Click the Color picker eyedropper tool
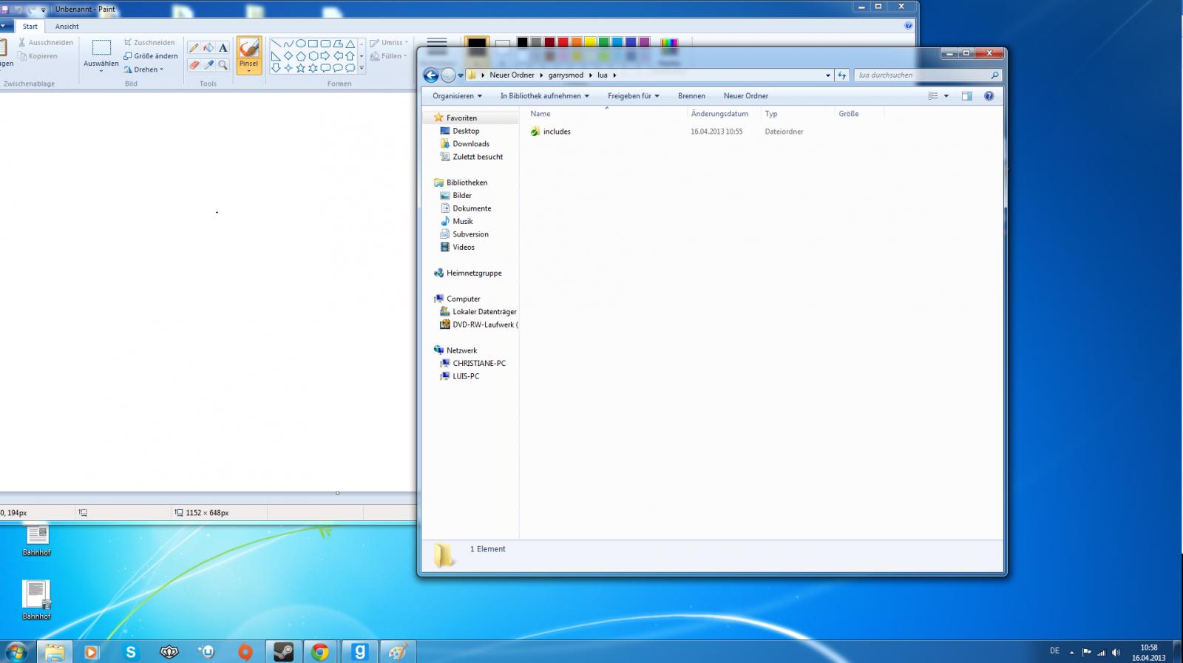This screenshot has width=1183, height=663. pyautogui.click(x=209, y=65)
